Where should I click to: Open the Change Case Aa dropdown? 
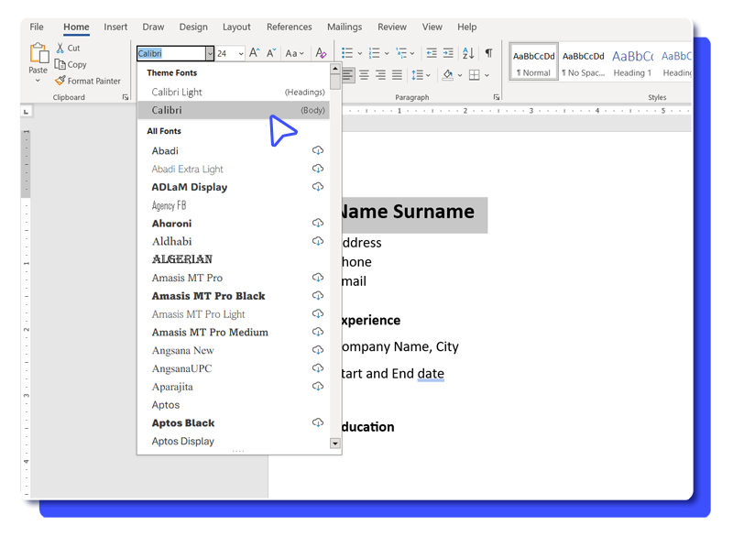(x=294, y=53)
